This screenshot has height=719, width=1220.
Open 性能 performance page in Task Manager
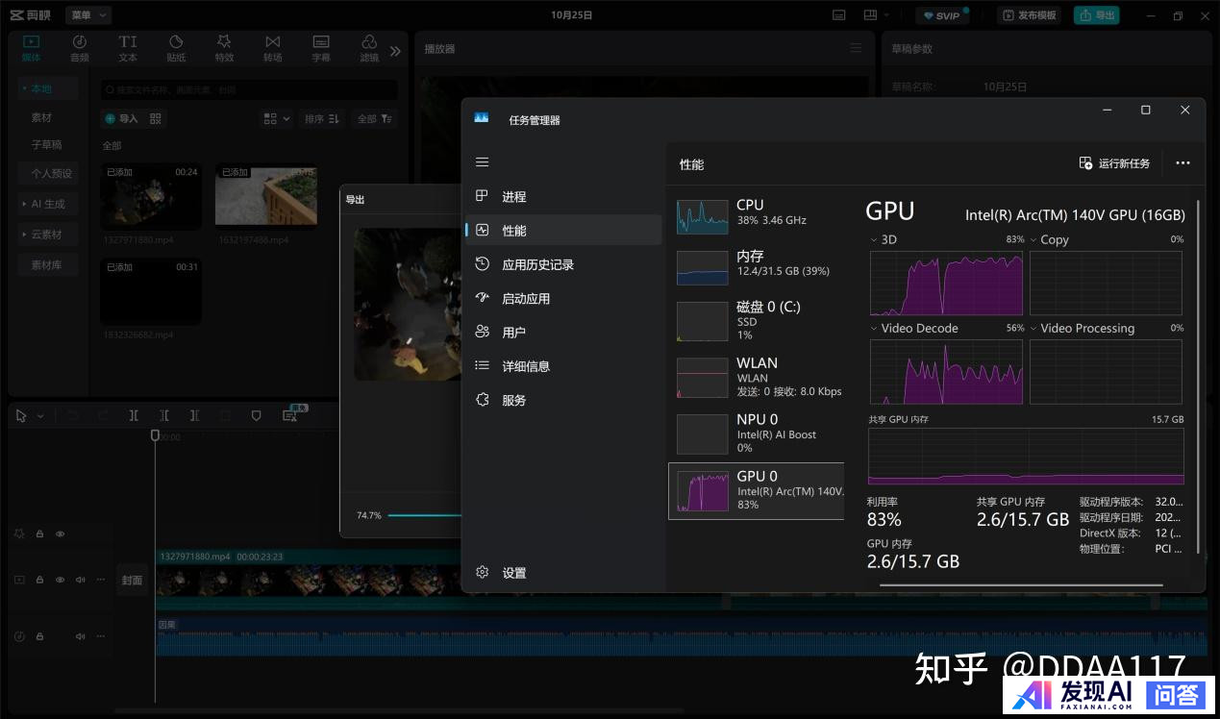(x=563, y=231)
